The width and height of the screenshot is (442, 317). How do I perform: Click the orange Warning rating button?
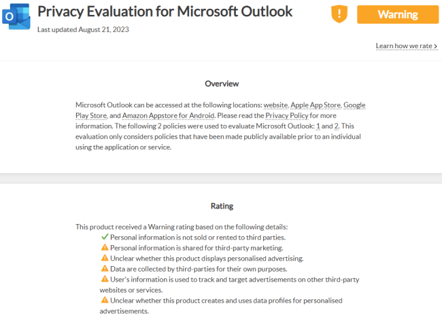tap(398, 14)
